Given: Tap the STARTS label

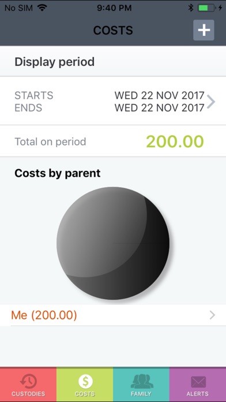Looking at the screenshot, I should (34, 96).
